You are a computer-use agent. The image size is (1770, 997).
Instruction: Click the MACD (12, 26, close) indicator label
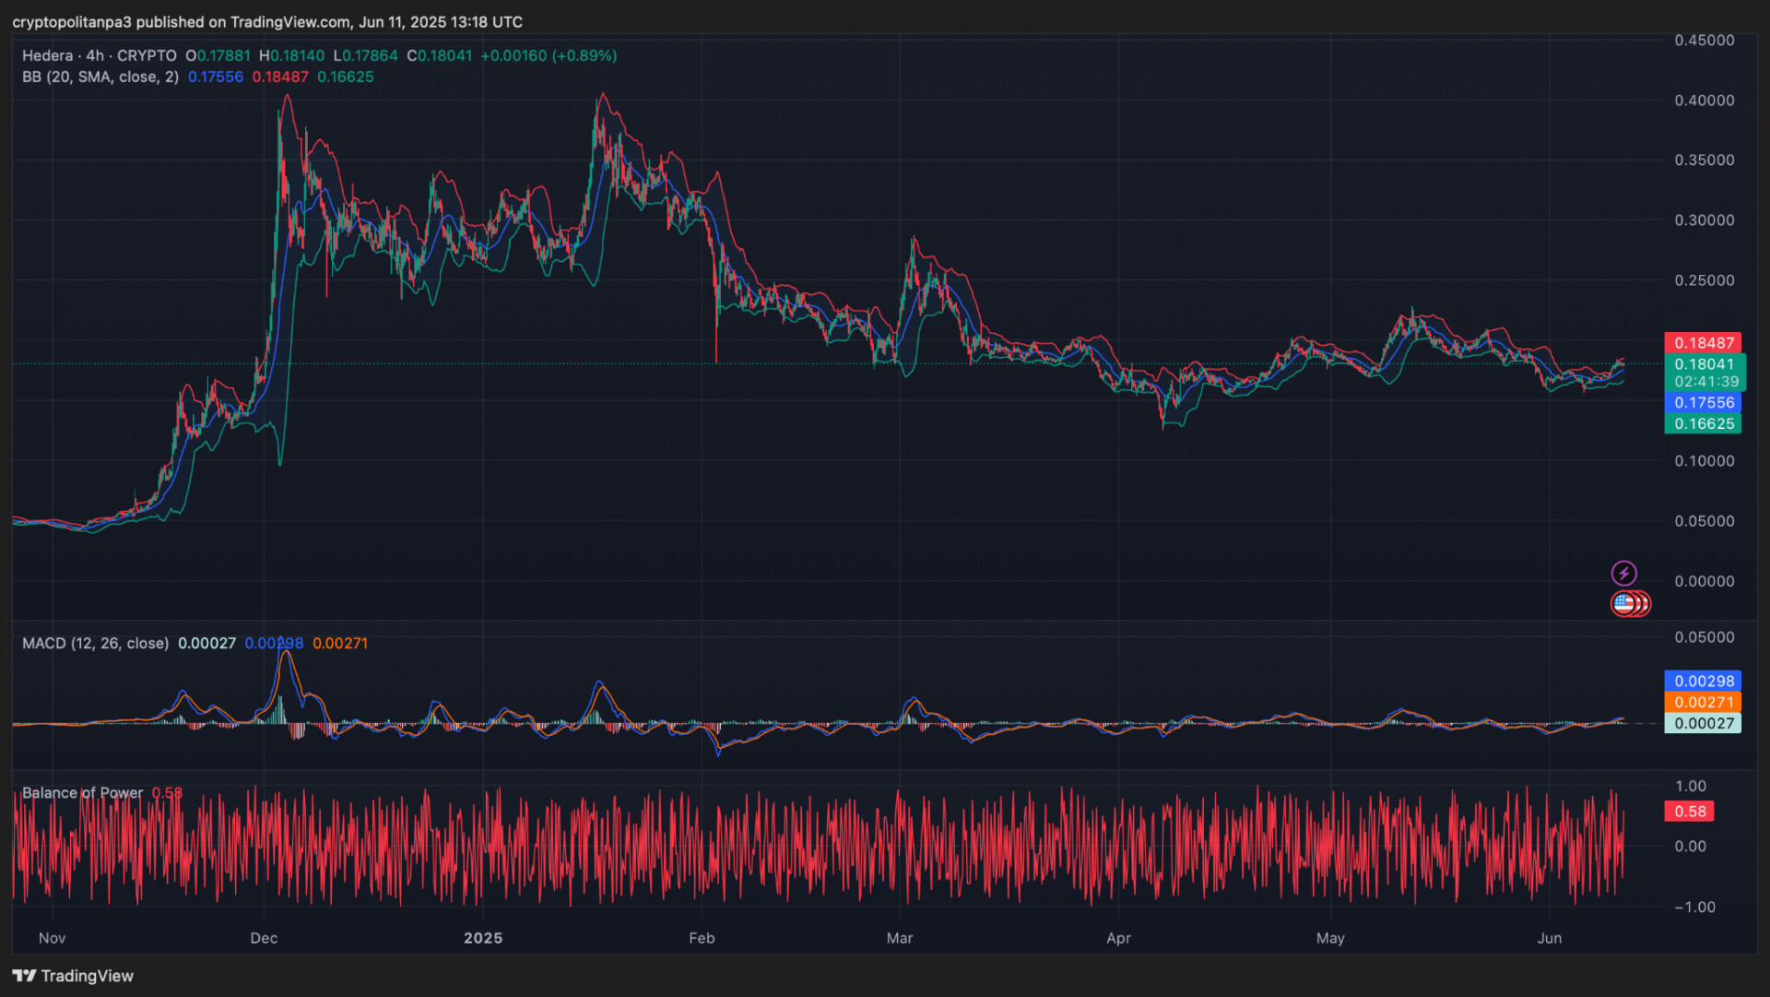[96, 643]
